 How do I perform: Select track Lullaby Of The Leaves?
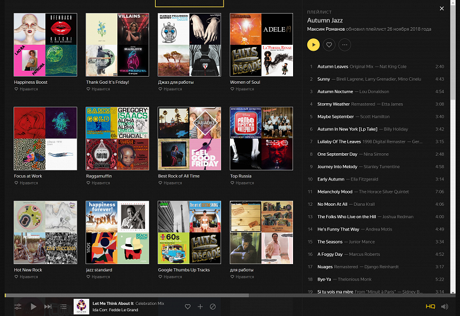[x=377, y=141]
